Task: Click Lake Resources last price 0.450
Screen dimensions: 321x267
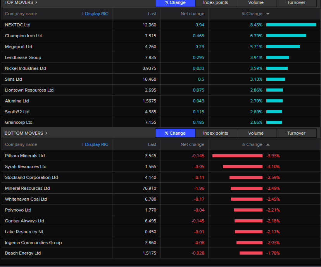Action: click(151, 232)
